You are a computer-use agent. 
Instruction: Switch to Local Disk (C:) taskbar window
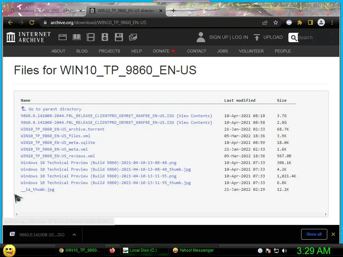pos(144,250)
